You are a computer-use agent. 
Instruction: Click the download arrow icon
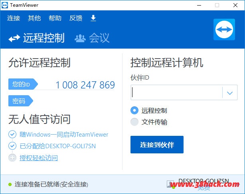(93, 18)
